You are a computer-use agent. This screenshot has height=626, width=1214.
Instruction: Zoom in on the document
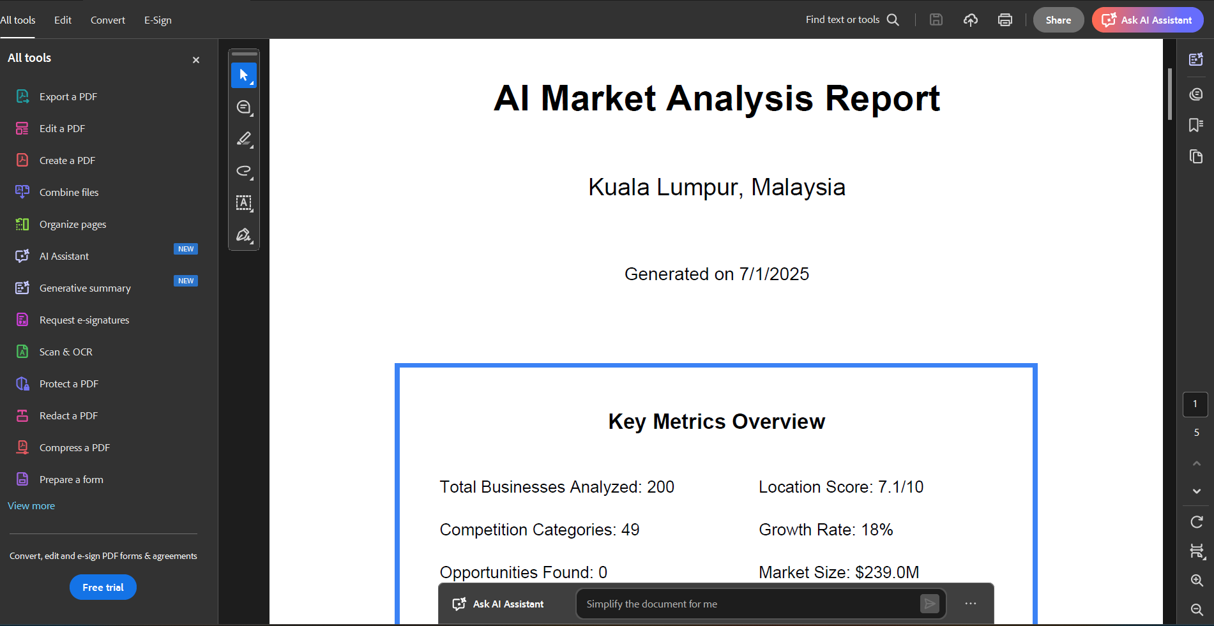point(1197,581)
